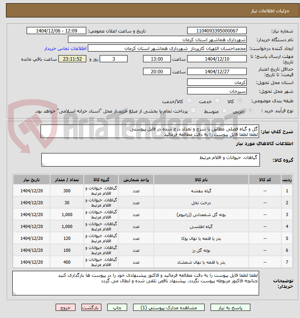Select the row item بذر یا قلمه یا نهال یوکا
This screenshot has width=300, height=318.
(x=201, y=239)
